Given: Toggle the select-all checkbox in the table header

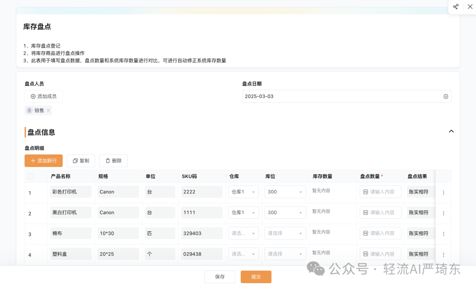Looking at the screenshot, I should pos(30,176).
